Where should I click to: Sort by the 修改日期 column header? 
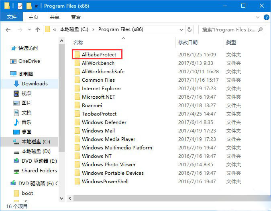188,42
